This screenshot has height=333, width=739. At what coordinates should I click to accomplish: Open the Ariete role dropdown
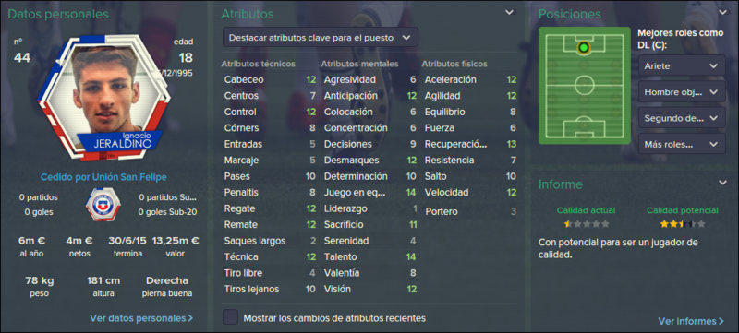pos(682,65)
